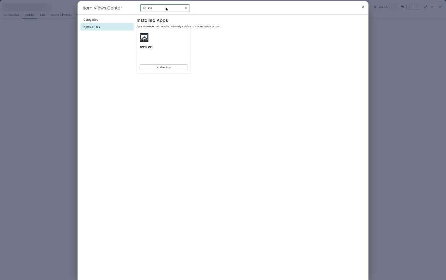Viewport: 446px width, 280px height.
Task: Add the שיג ושיח app to item
Action: tap(164, 67)
